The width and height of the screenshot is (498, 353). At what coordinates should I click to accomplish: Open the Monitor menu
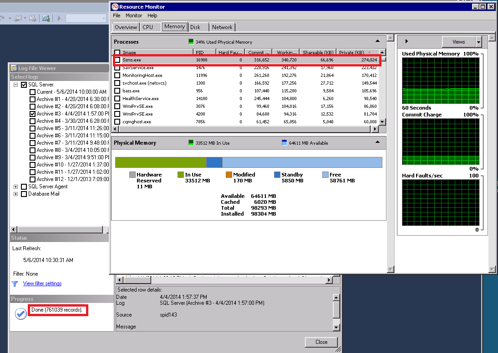coord(134,15)
